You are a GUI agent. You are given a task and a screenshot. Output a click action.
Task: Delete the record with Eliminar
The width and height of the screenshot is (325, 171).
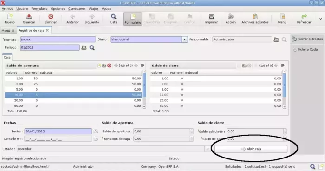click(x=51, y=19)
